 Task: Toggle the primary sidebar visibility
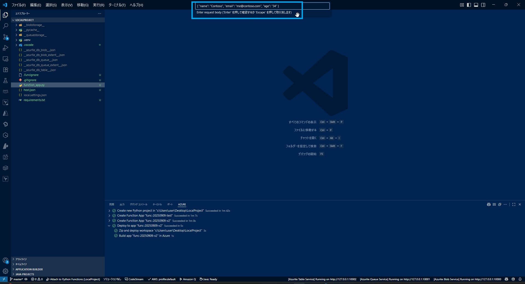(469, 5)
